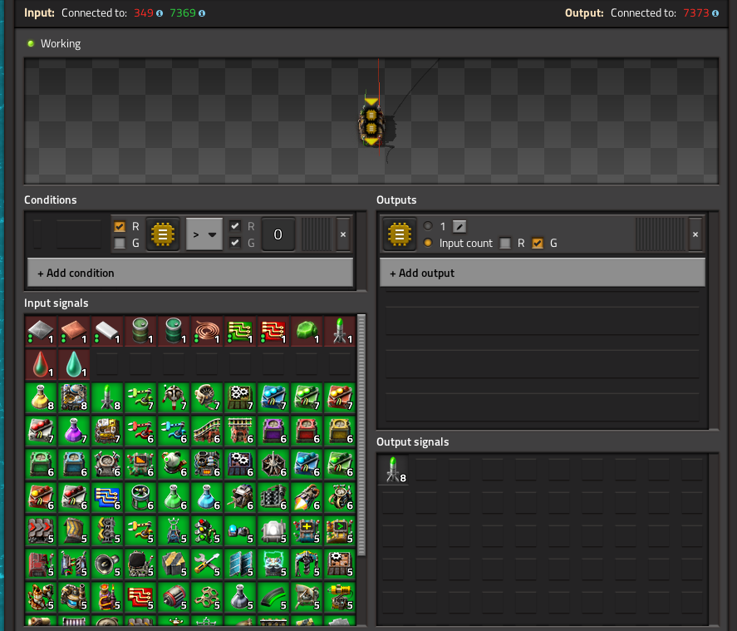Click the Add condition button
This screenshot has width=737, height=631.
pos(190,273)
